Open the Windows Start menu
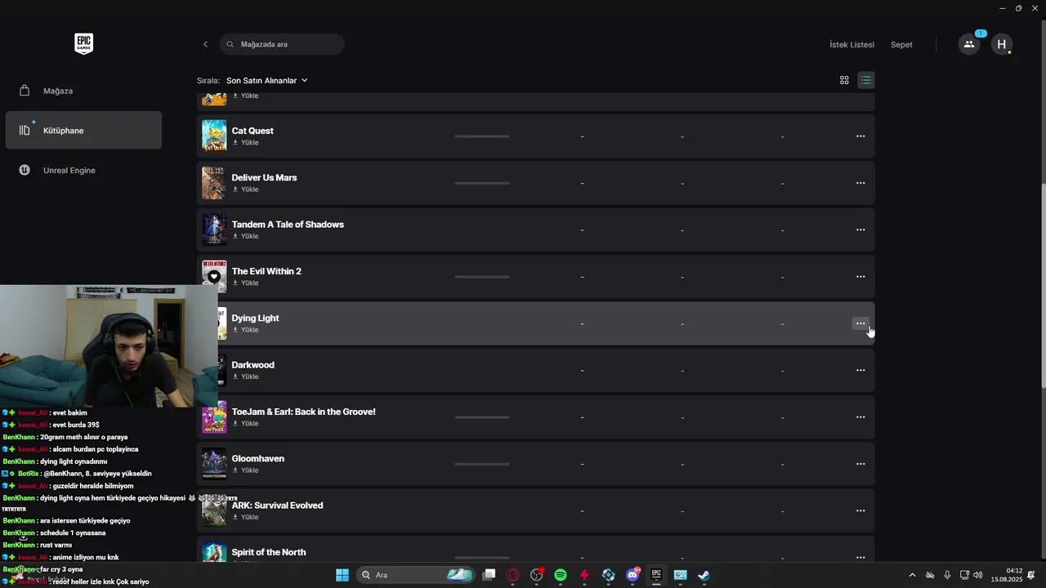1046x588 pixels. coord(342,575)
